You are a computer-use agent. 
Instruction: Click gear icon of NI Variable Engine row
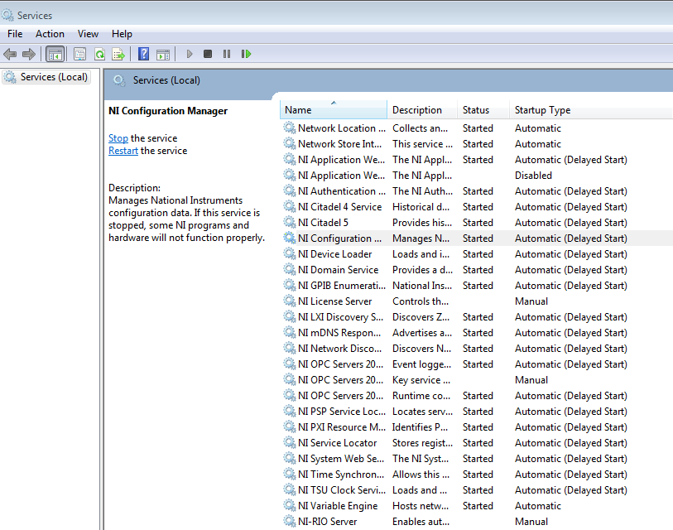(x=290, y=505)
